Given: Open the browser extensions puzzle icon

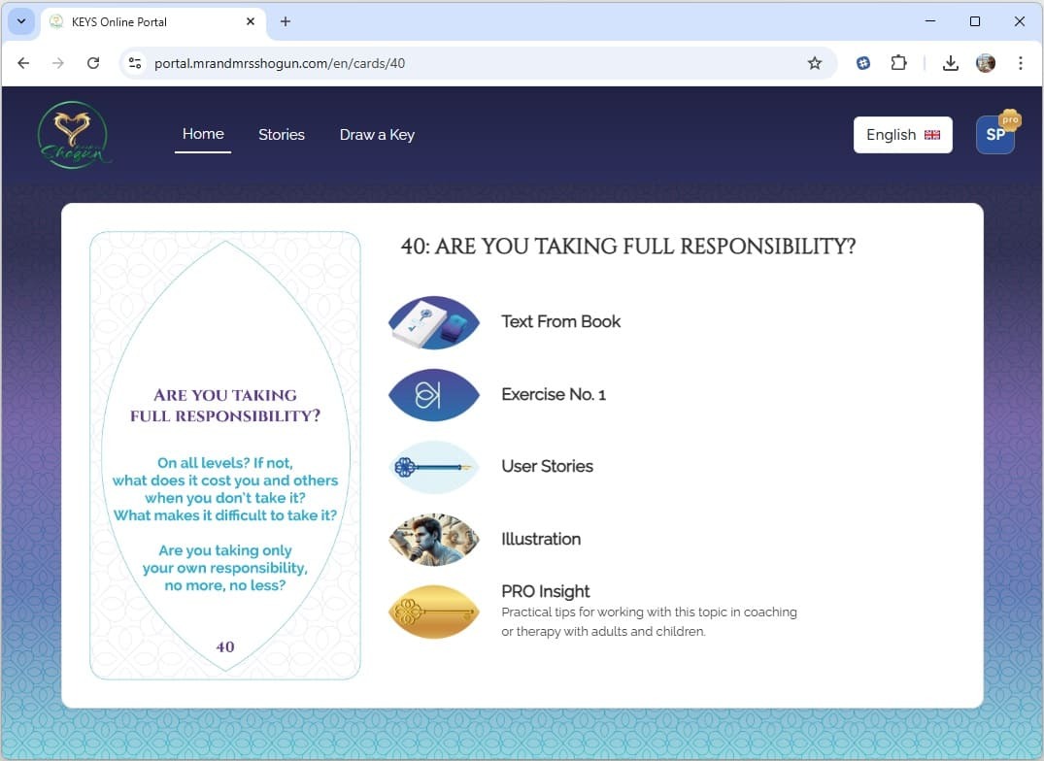Looking at the screenshot, I should point(898,63).
